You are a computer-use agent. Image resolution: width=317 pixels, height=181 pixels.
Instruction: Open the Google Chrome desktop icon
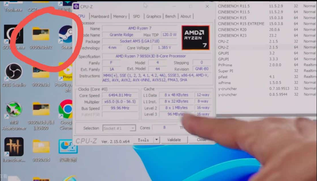tap(66, 109)
